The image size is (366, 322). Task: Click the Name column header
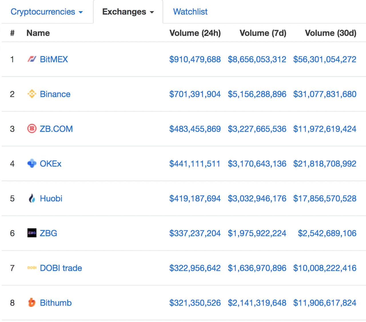pos(38,33)
